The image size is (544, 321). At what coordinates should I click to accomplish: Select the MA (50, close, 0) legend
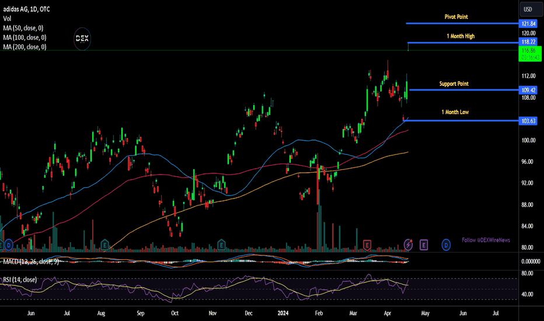tap(23, 28)
